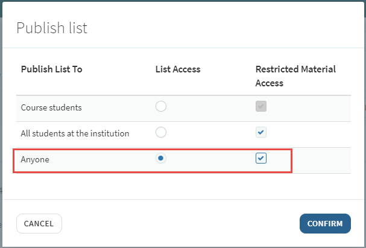Click the All students at the institution label
This screenshot has width=366, height=248.
click(75, 133)
